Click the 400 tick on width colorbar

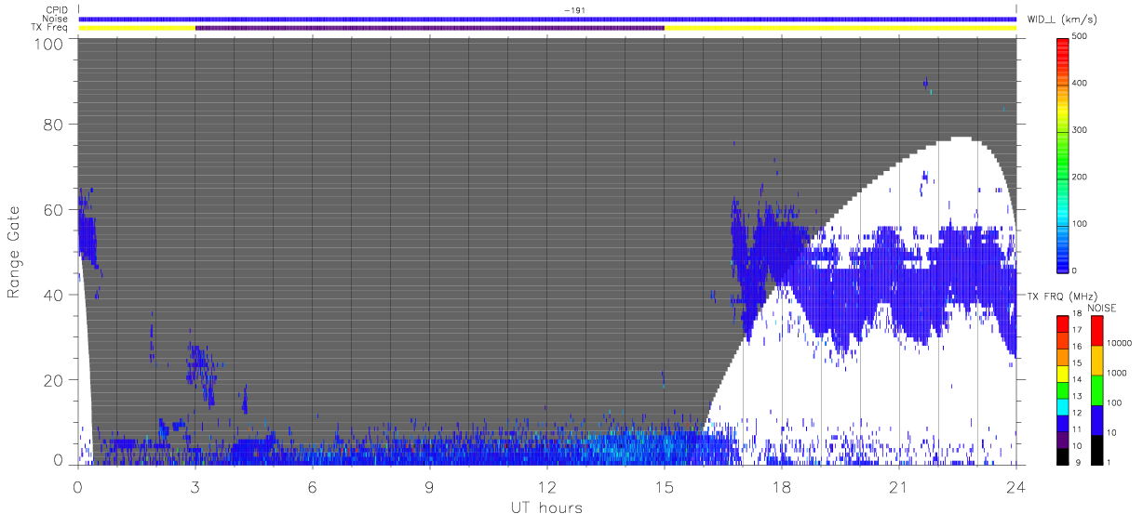(1079, 83)
